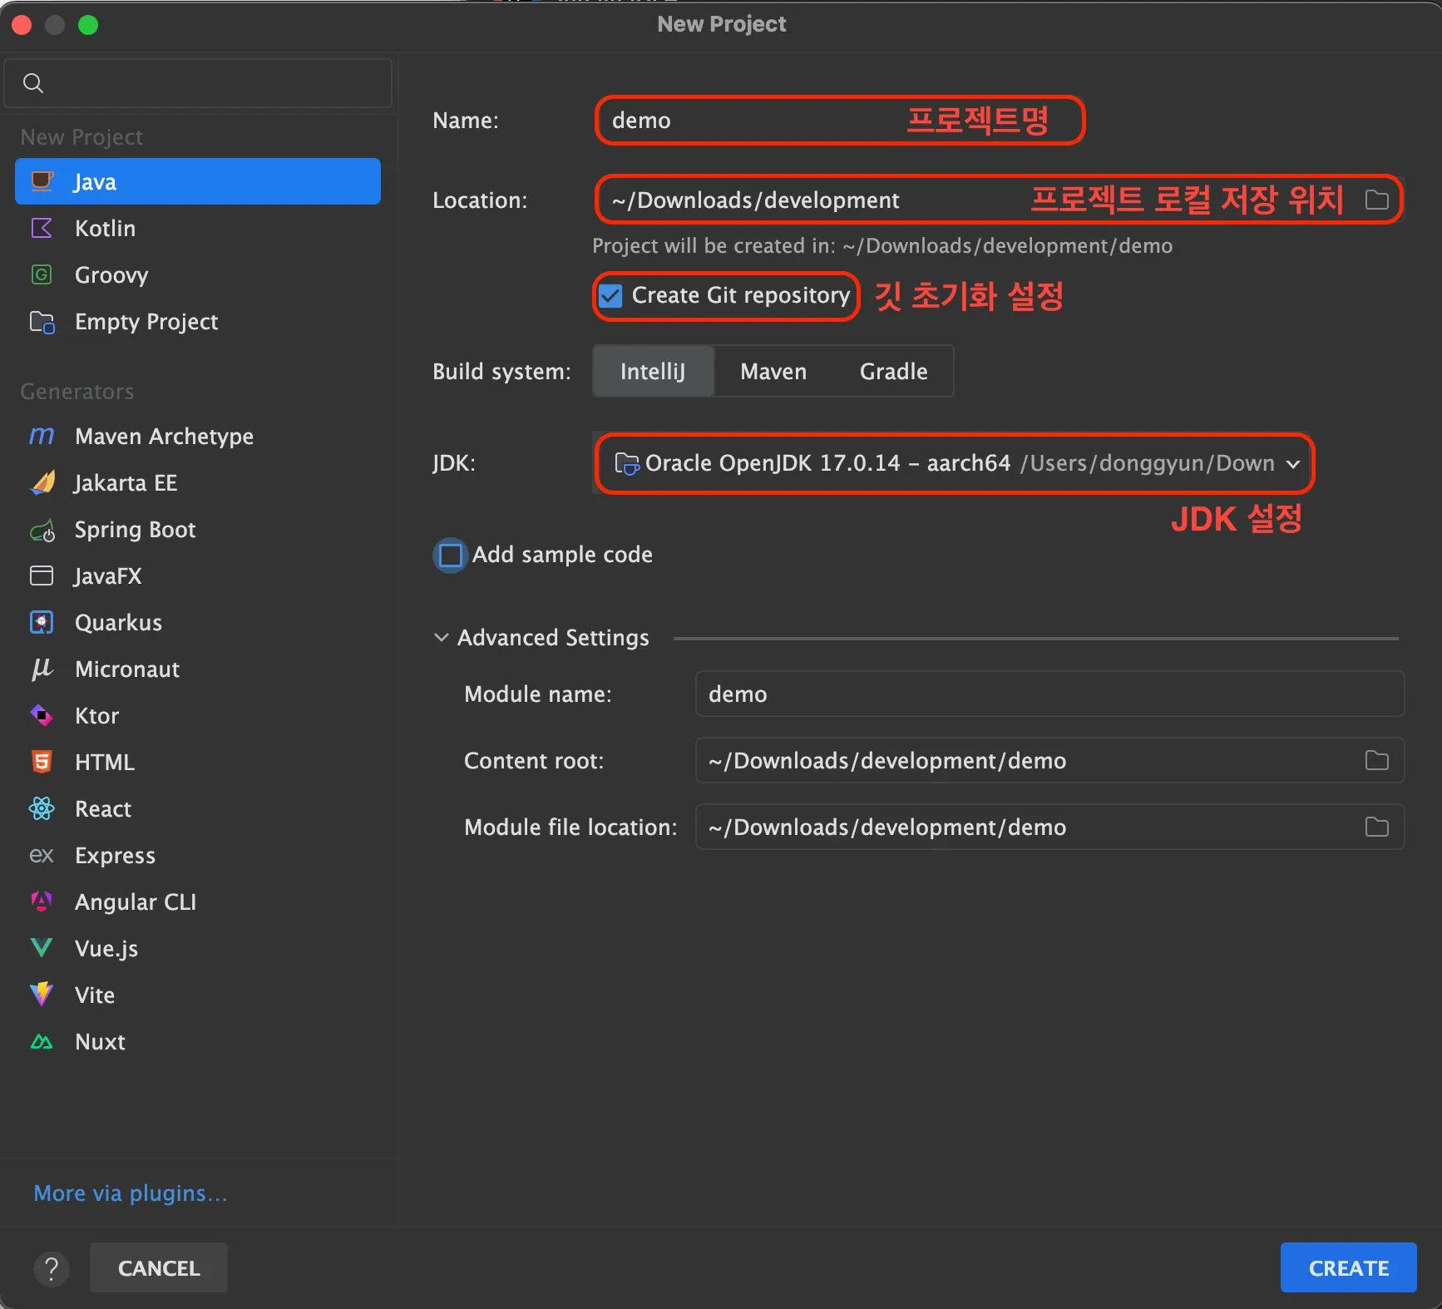Select Vue.js generator label
This screenshot has width=1442, height=1309.
click(x=106, y=948)
